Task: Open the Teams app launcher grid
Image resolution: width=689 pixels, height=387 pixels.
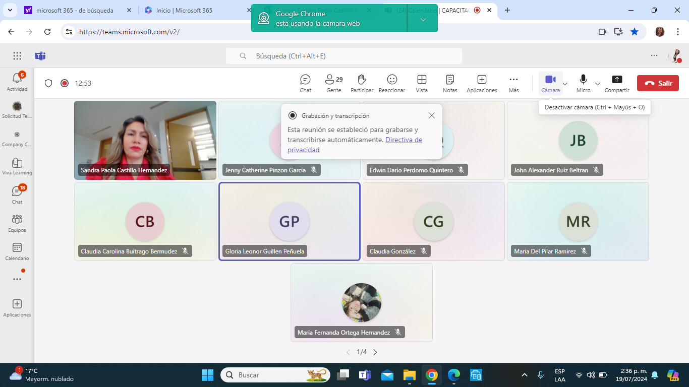Action: coord(17,56)
